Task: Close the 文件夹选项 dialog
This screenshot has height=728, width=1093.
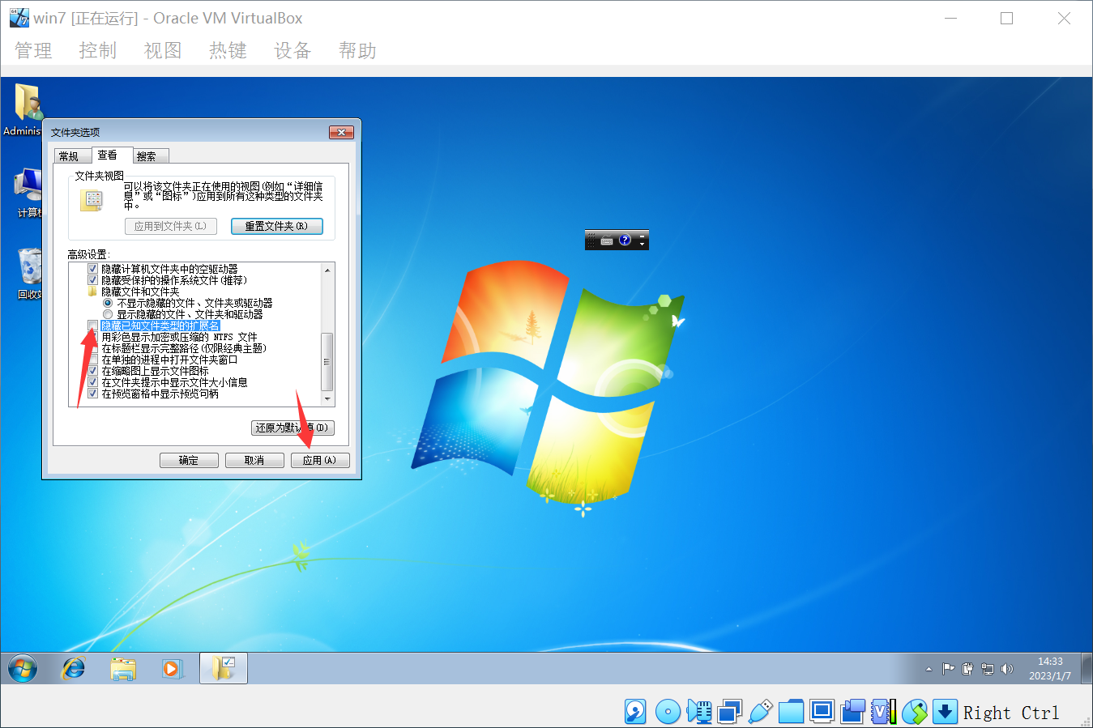Action: 341,132
